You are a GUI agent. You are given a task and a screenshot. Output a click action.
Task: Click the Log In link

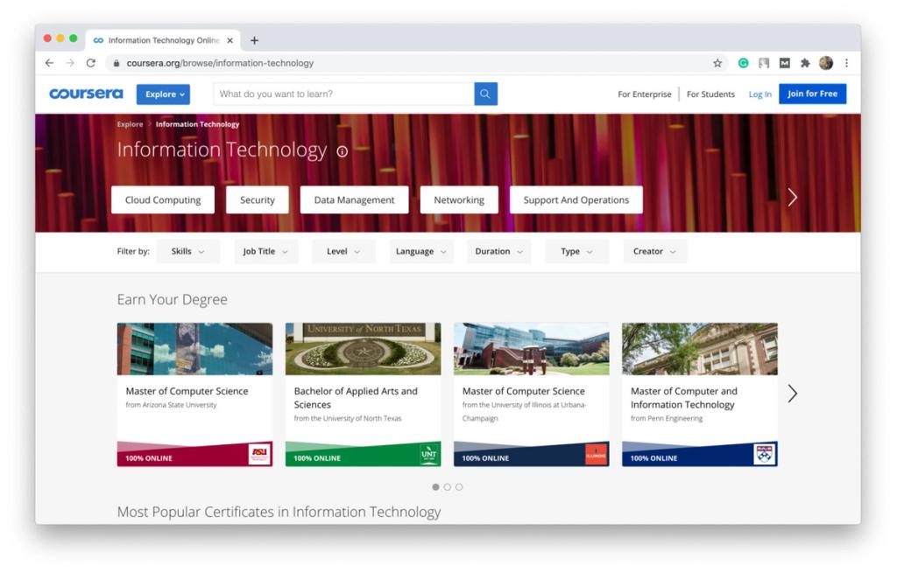pos(759,94)
